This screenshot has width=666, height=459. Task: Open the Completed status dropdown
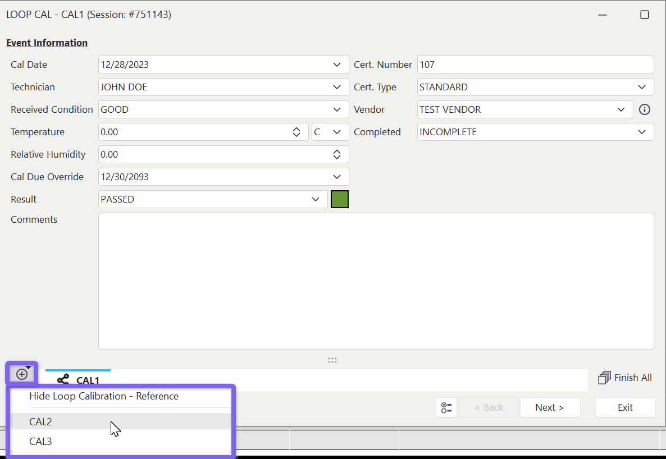(642, 132)
